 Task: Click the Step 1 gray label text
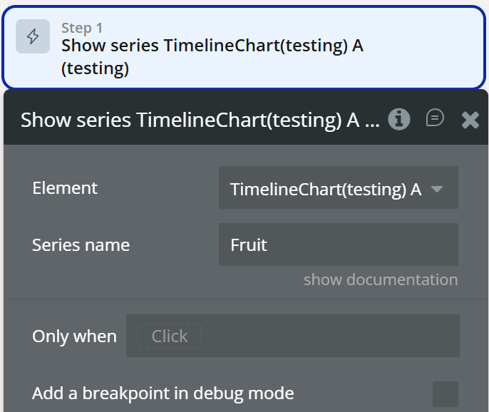pos(82,28)
